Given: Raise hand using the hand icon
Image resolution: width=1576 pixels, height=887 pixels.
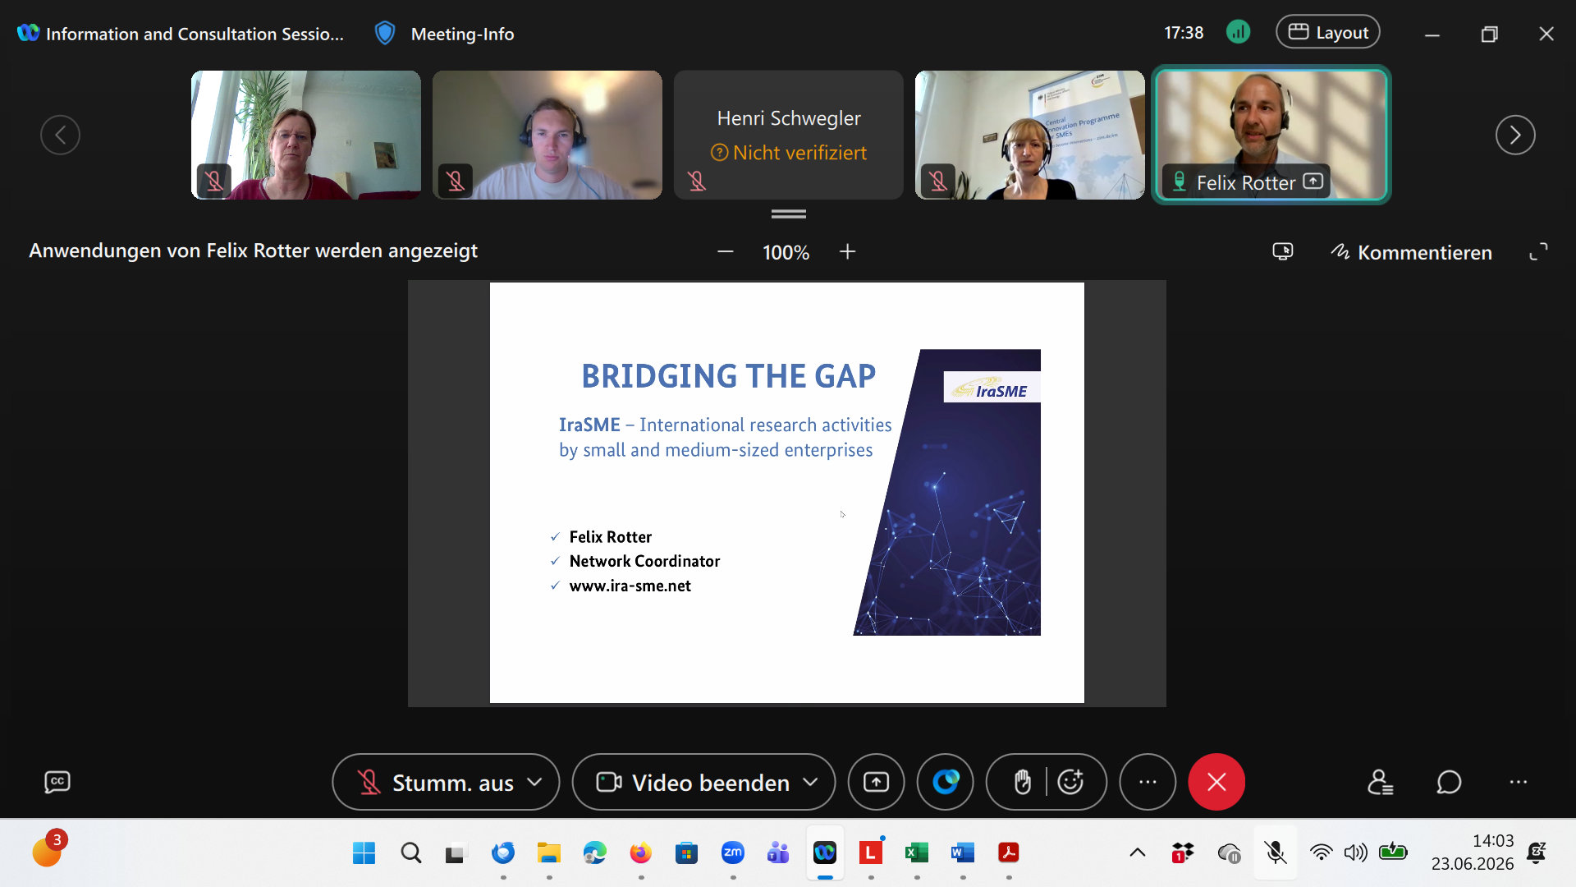Looking at the screenshot, I should pyautogui.click(x=1022, y=782).
